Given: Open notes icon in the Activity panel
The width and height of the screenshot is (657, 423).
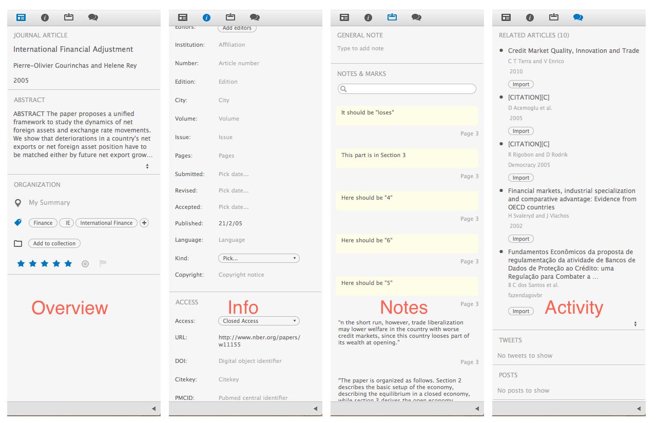Looking at the screenshot, I should 554,17.
